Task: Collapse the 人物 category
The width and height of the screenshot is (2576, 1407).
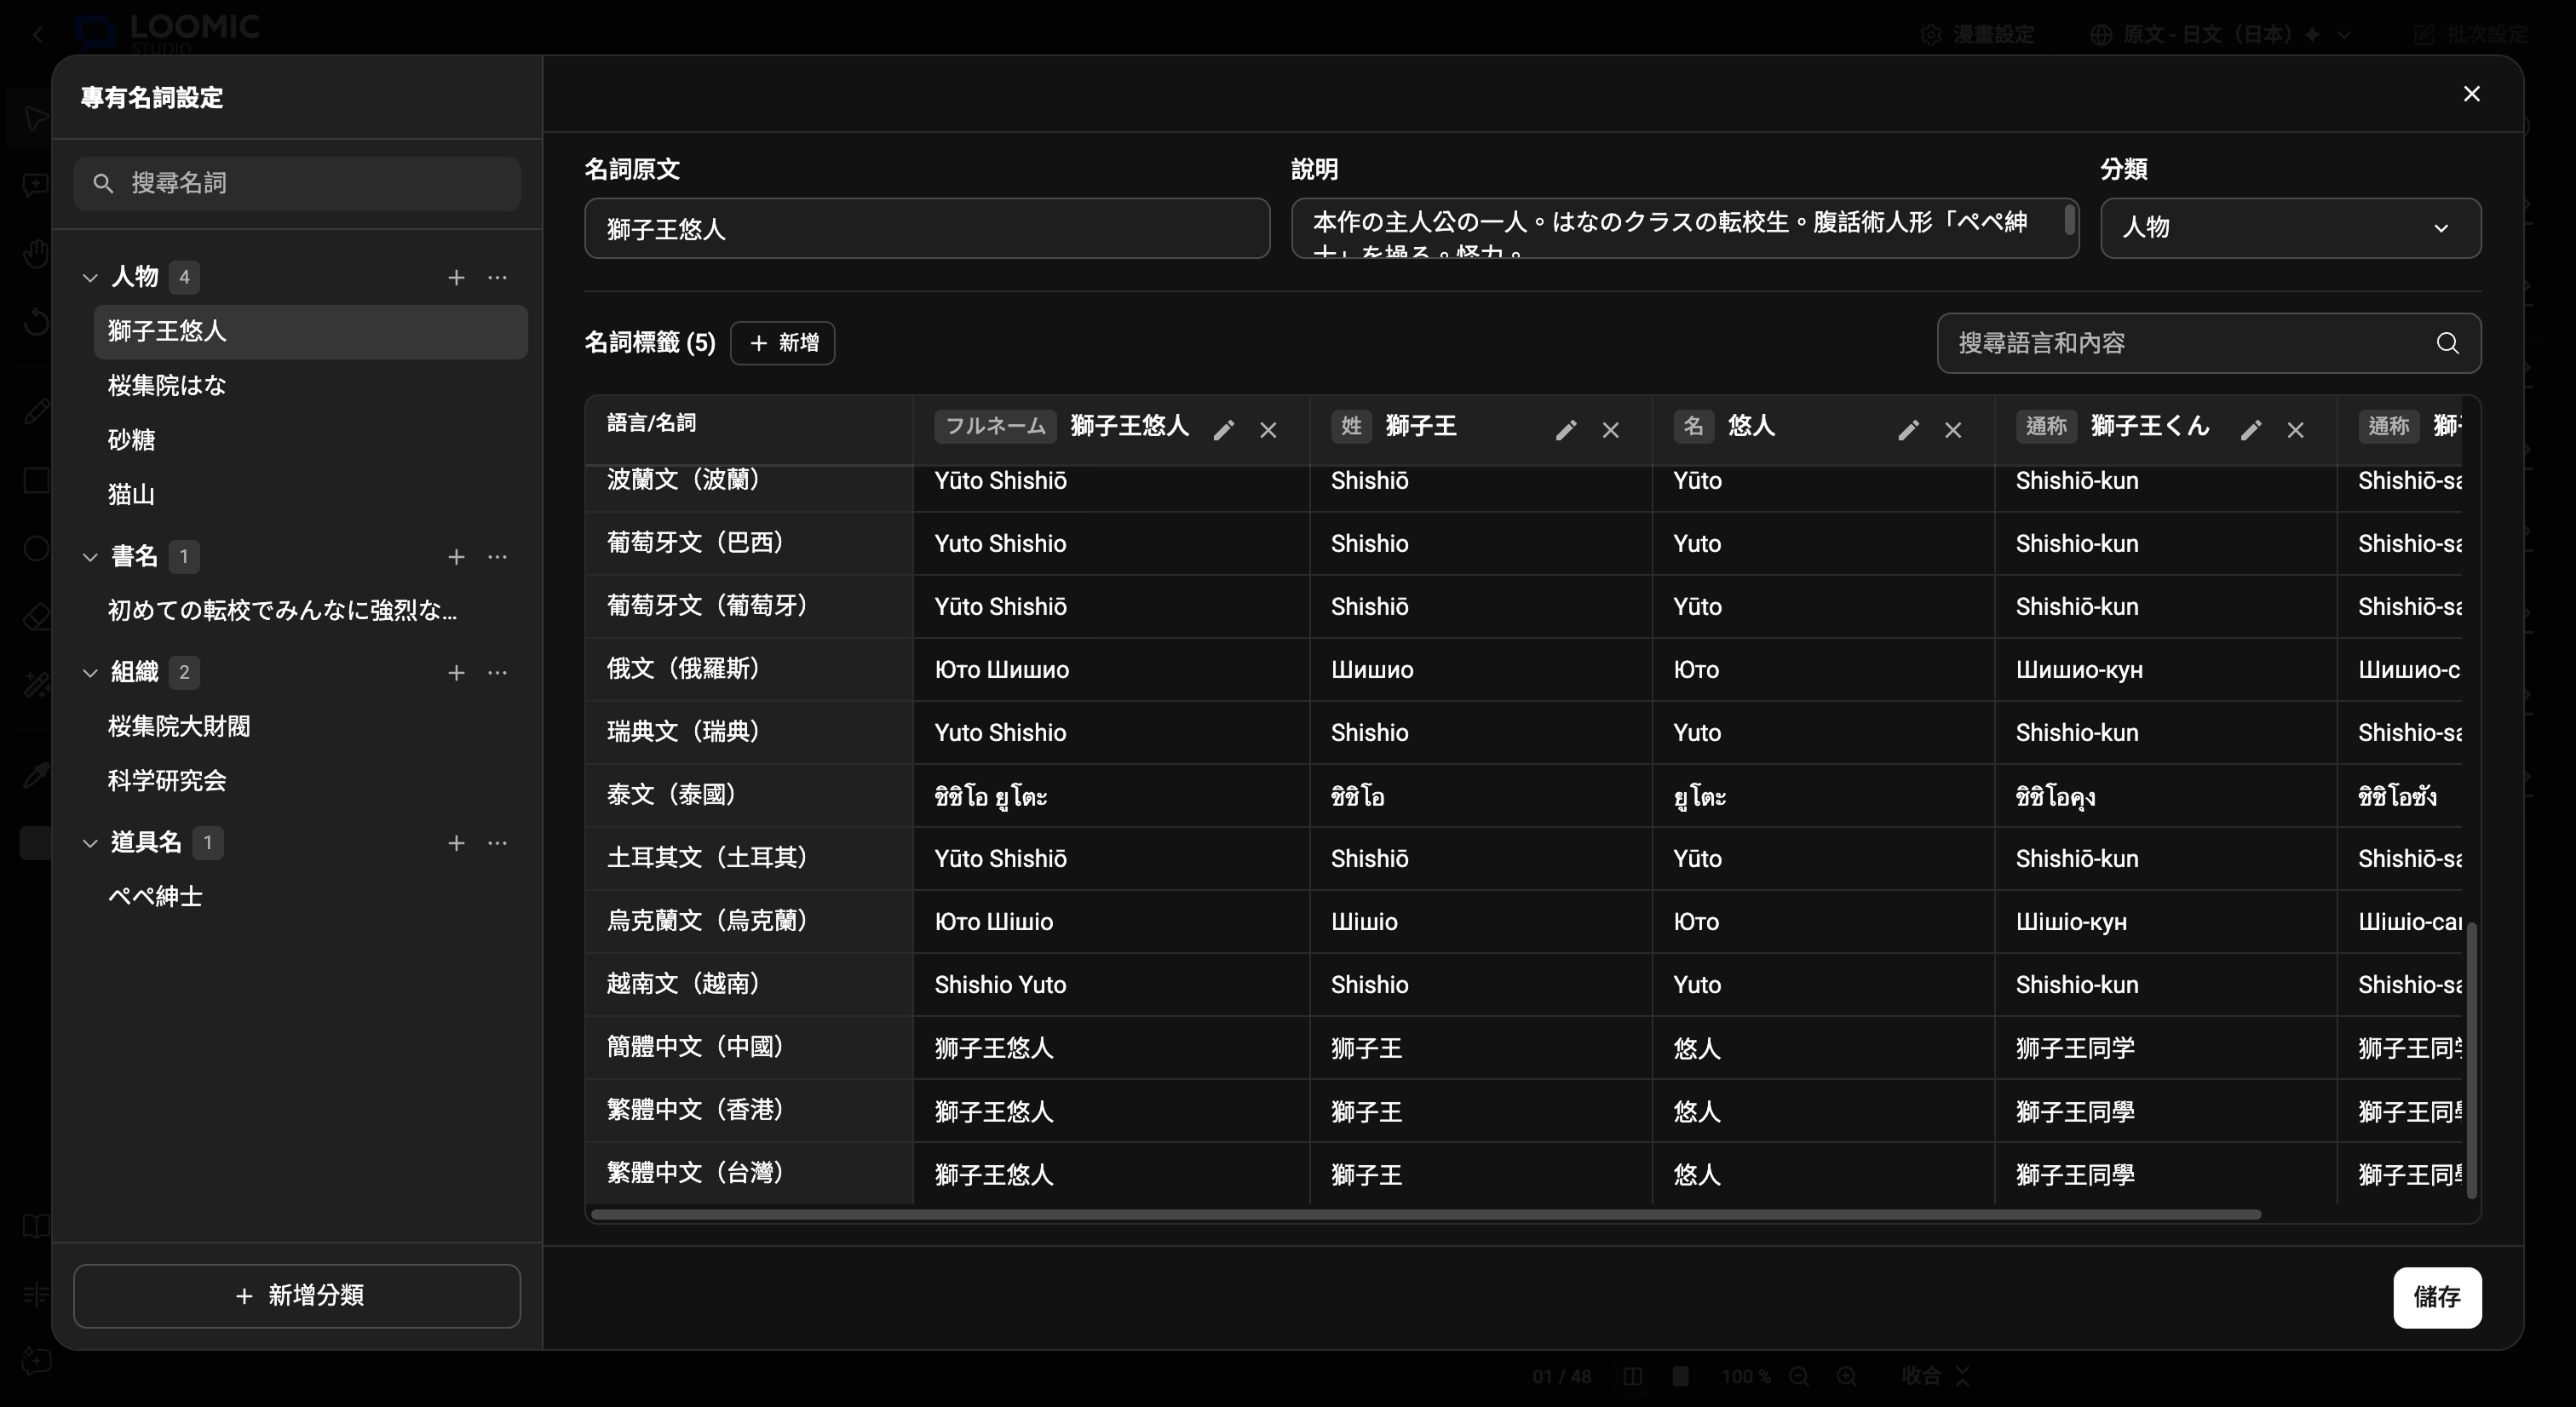Action: (x=90, y=277)
